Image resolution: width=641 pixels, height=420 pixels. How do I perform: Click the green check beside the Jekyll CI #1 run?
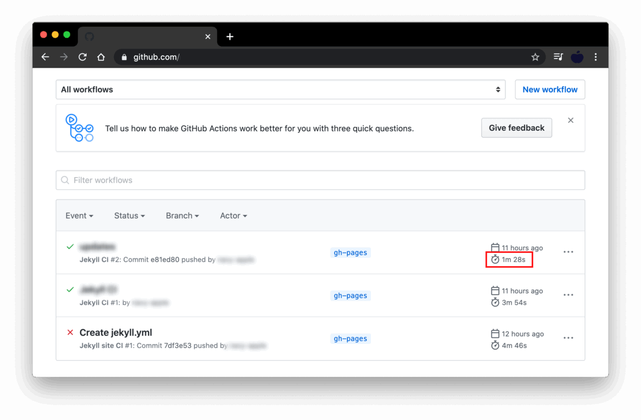click(69, 290)
